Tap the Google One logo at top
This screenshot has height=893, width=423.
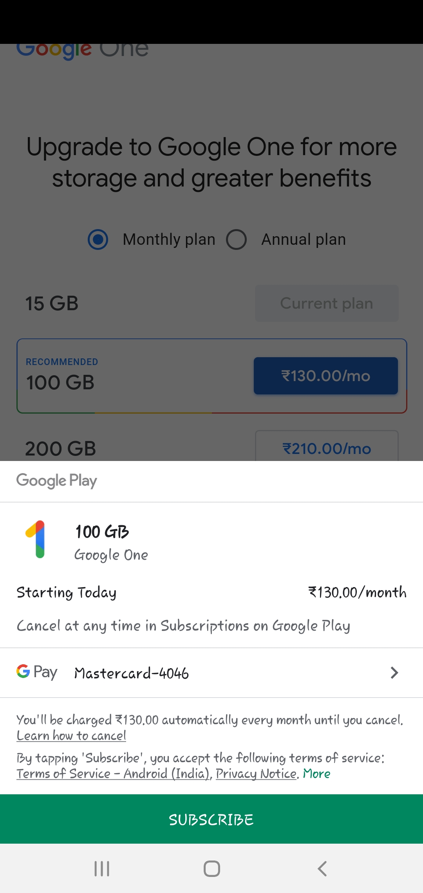pos(82,51)
